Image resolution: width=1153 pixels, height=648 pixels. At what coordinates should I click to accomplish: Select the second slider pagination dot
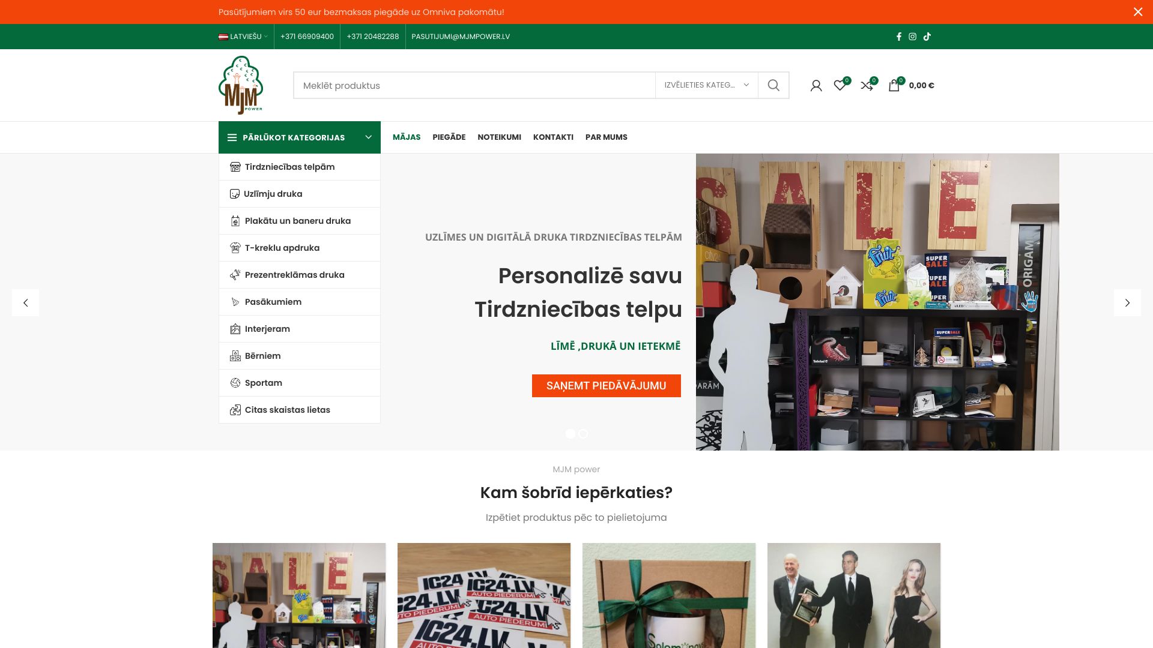(x=583, y=433)
